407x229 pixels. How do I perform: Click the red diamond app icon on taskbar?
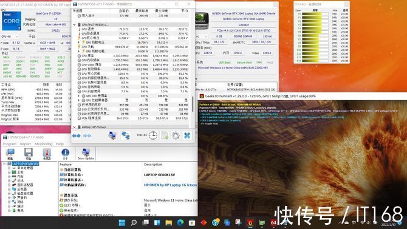tap(203, 223)
